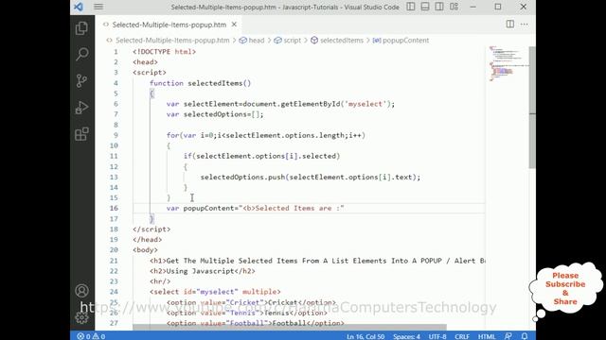Open the Source Control view icon
Viewport: 606px width, 340px height.
pyautogui.click(x=81, y=80)
